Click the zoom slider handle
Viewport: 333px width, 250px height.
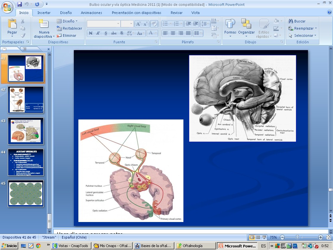coord(297,237)
